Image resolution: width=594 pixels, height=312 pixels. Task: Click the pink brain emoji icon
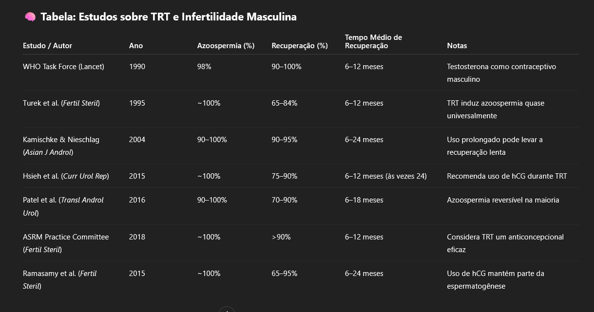tap(30, 17)
